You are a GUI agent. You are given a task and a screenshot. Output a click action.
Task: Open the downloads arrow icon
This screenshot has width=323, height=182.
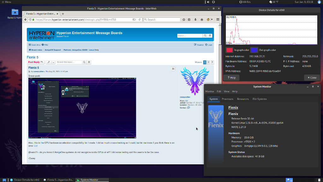point(195,20)
